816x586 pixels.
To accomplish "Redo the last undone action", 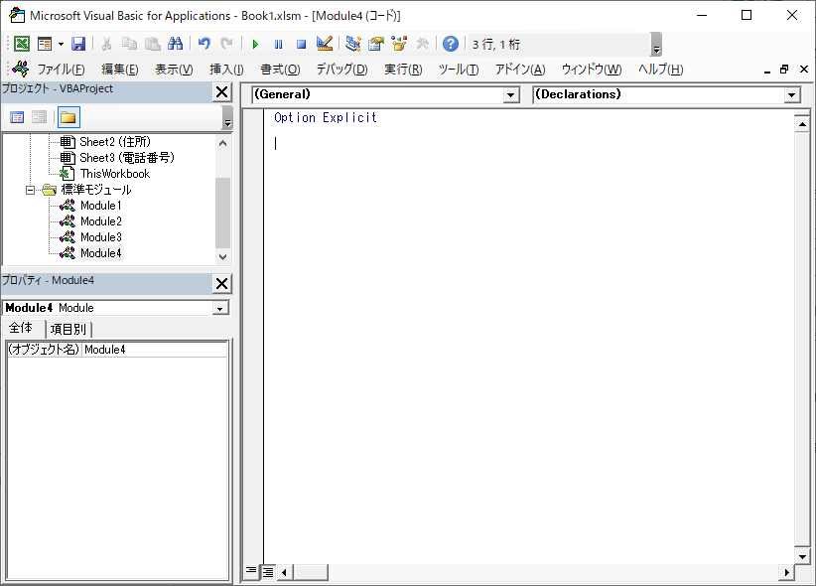I will (226, 44).
